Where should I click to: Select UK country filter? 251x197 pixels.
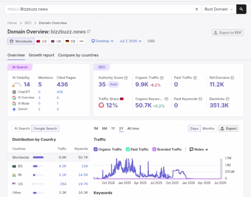(x=56, y=41)
